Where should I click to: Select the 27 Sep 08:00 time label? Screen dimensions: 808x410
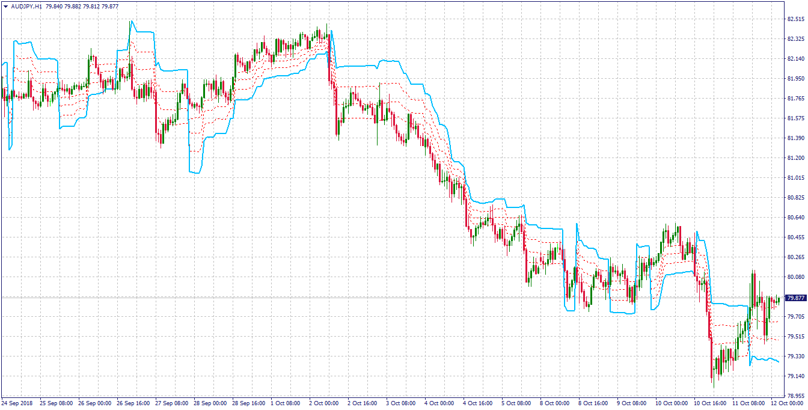pyautogui.click(x=171, y=404)
